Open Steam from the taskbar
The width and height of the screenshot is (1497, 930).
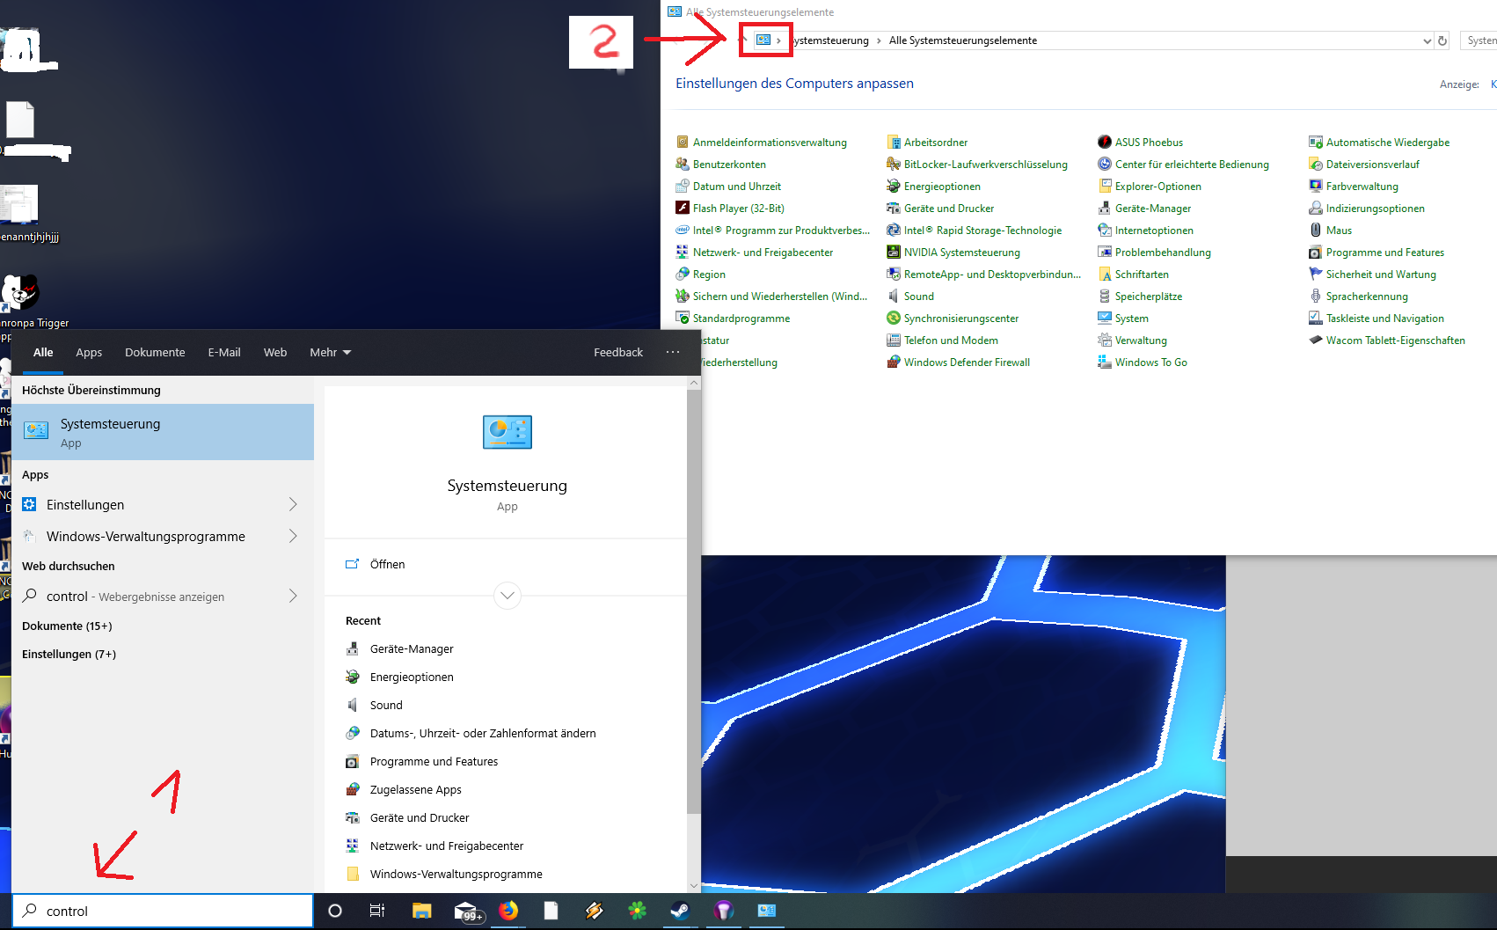680,911
